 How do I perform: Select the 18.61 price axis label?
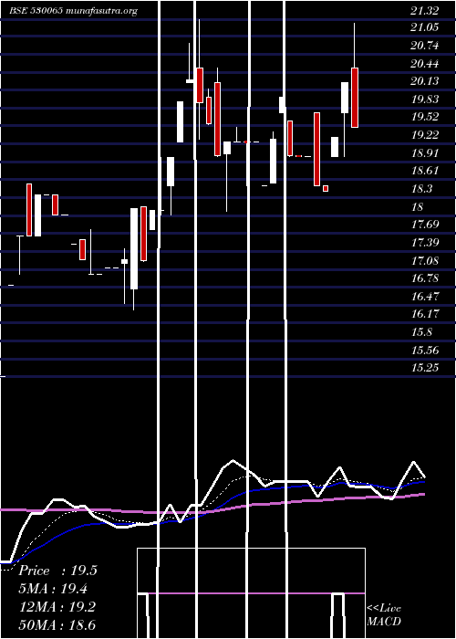[425, 171]
